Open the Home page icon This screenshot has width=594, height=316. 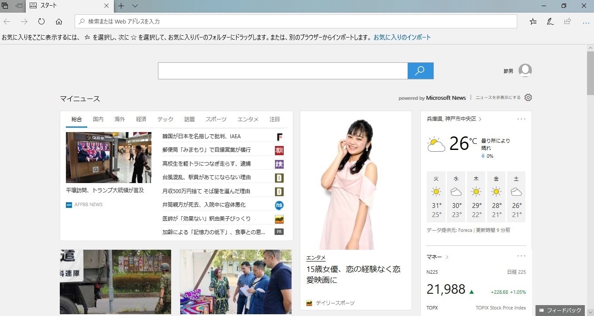[x=59, y=21]
